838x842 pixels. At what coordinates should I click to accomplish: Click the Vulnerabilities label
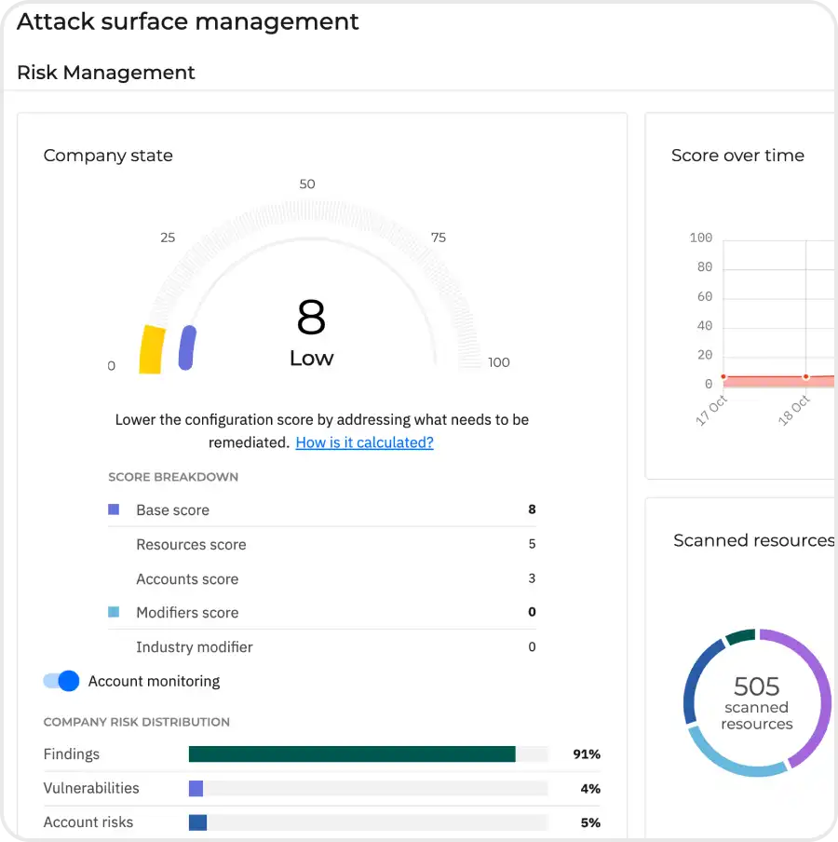91,788
